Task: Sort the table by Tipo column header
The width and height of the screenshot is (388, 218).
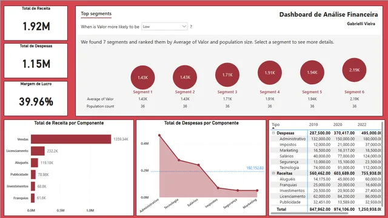Action: pos(276,125)
